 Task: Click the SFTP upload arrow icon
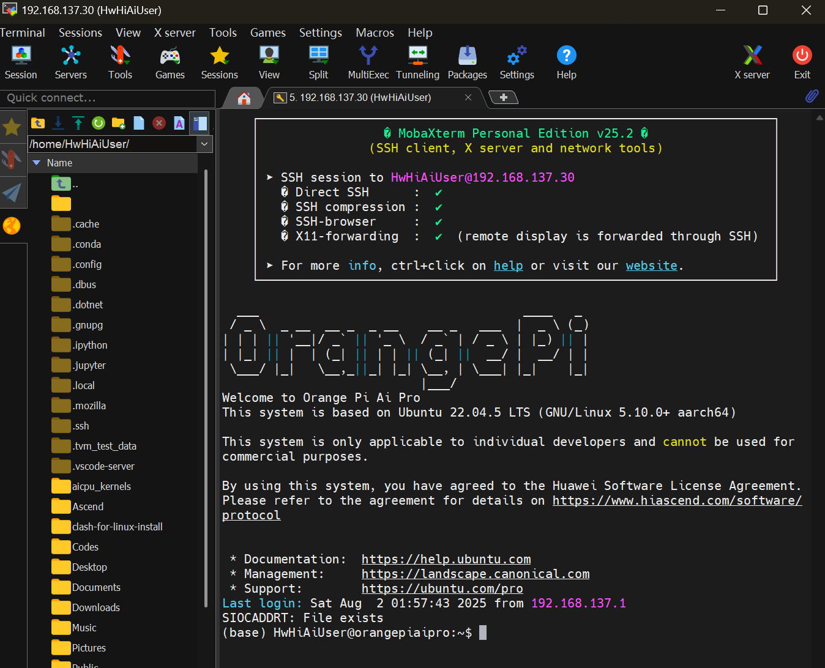tap(78, 123)
